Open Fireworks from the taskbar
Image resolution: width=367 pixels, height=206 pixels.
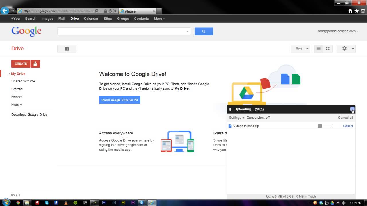[123, 203]
